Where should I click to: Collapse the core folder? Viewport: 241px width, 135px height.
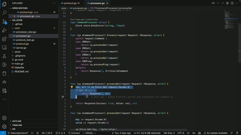coord(17,28)
